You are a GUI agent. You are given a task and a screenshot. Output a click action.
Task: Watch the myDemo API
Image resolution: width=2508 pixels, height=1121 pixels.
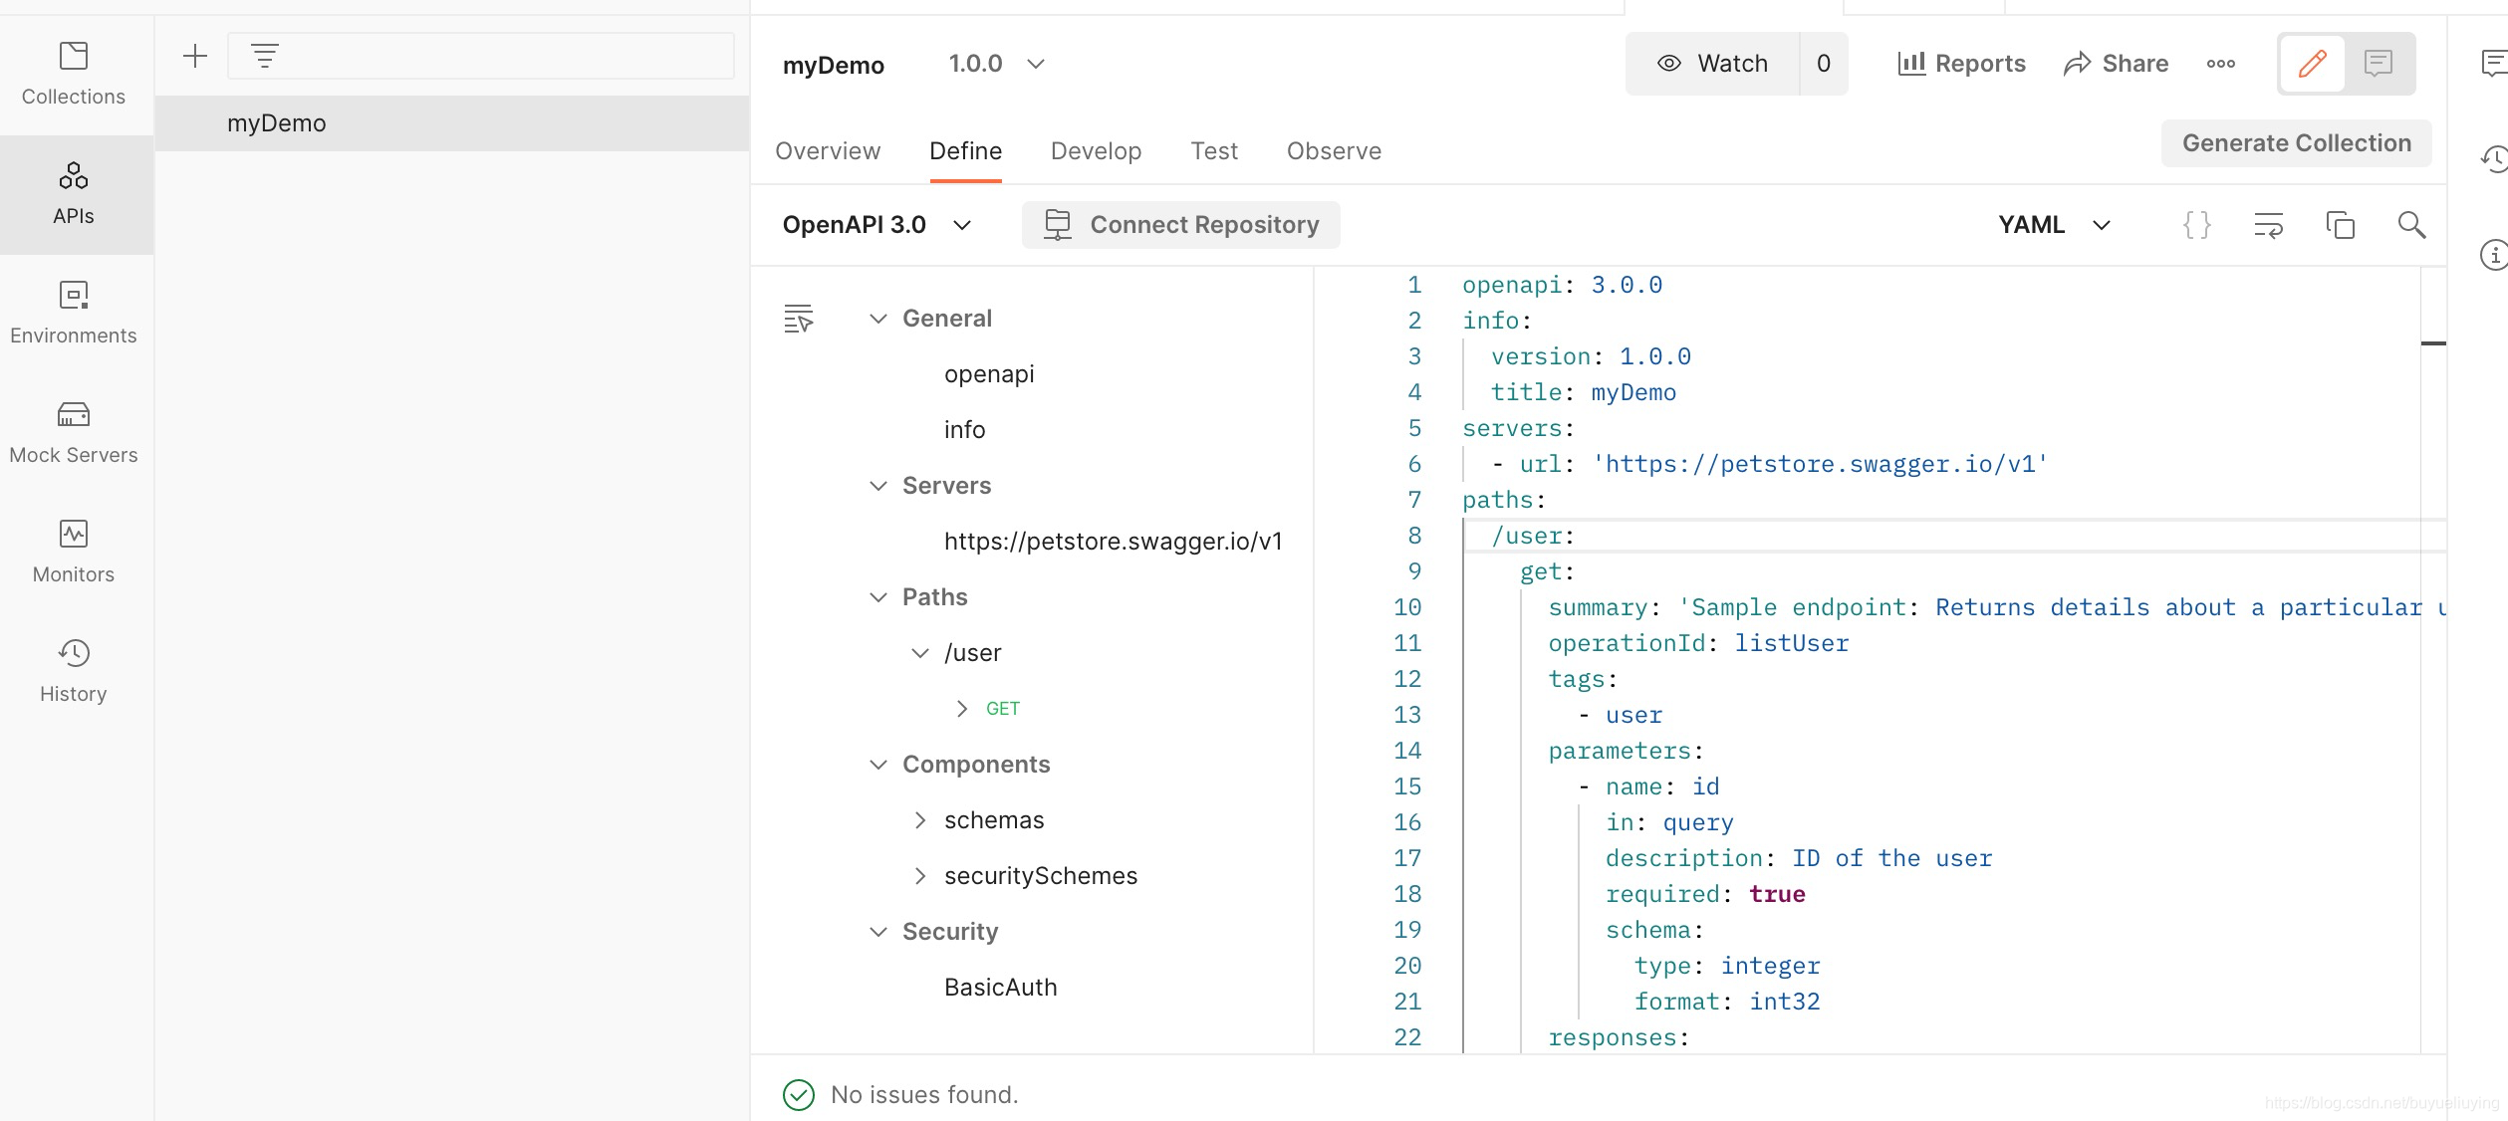click(x=1712, y=64)
